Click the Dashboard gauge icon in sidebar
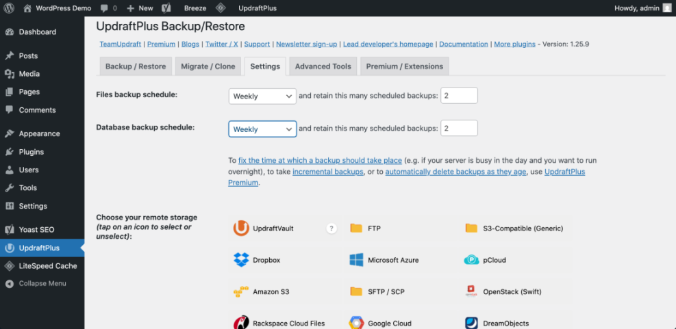The height and width of the screenshot is (329, 676). click(x=10, y=32)
